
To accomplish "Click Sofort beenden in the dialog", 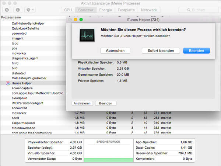I will point(161,51).
